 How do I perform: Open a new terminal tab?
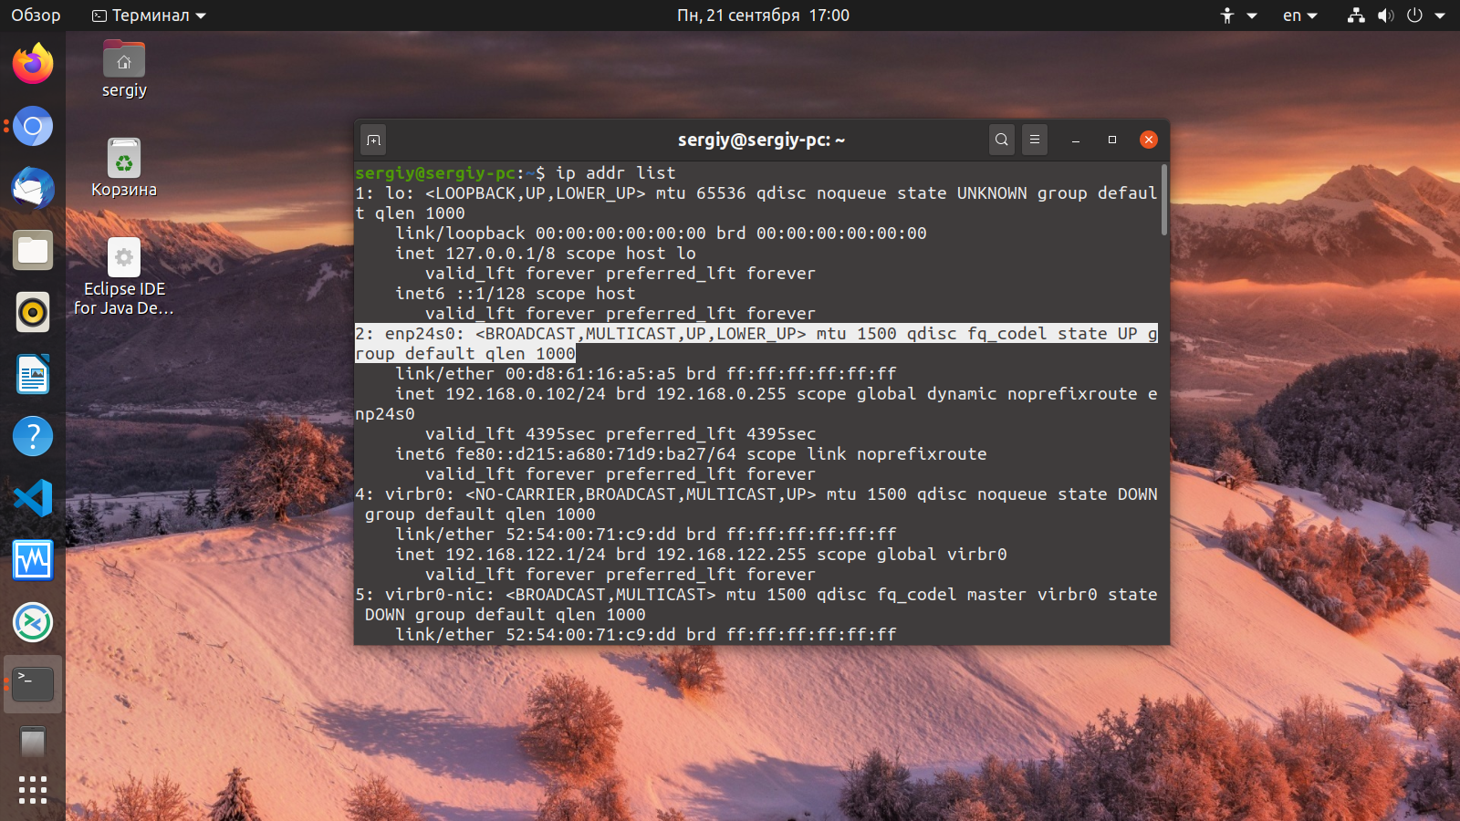[373, 140]
